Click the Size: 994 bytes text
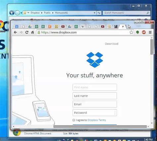This screenshot has width=157, height=141. click(71, 133)
